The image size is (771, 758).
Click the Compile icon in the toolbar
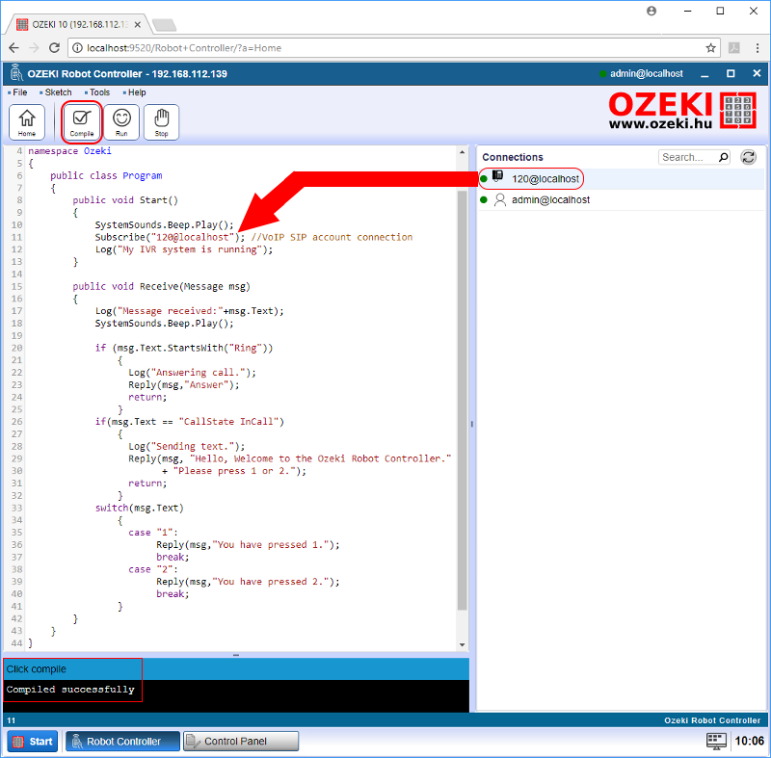[x=82, y=121]
